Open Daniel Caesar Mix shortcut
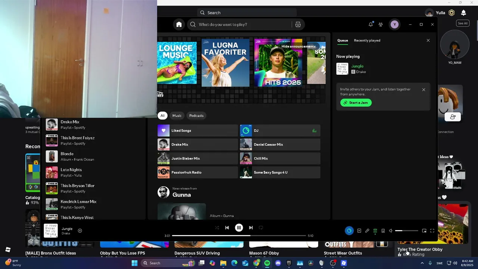The width and height of the screenshot is (478, 269). (x=280, y=145)
